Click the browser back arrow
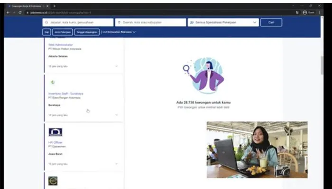 (8, 13)
